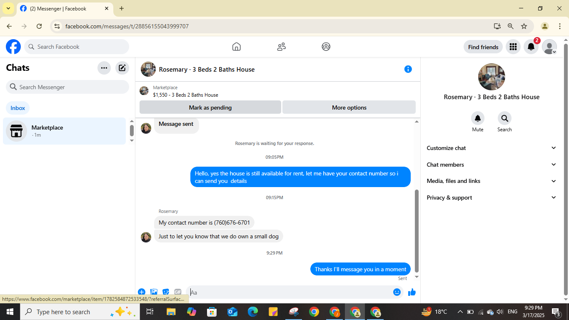Go to Facebook Home via house icon
The width and height of the screenshot is (569, 320).
(237, 47)
